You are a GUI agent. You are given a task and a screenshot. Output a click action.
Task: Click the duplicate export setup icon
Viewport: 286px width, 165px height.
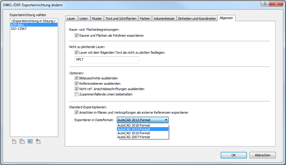[22, 142]
